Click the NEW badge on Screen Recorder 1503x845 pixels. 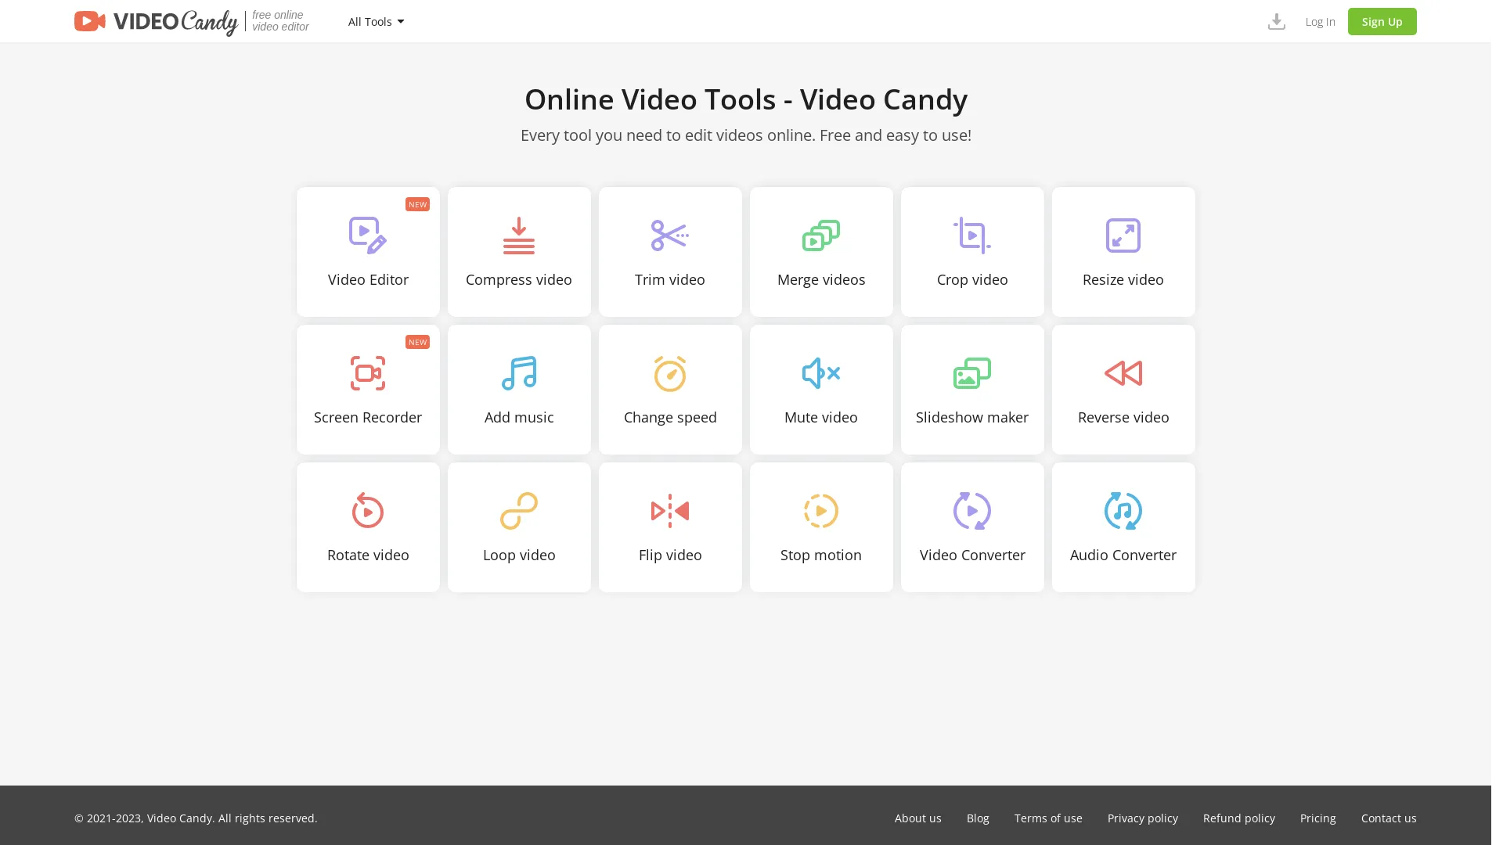tap(417, 342)
